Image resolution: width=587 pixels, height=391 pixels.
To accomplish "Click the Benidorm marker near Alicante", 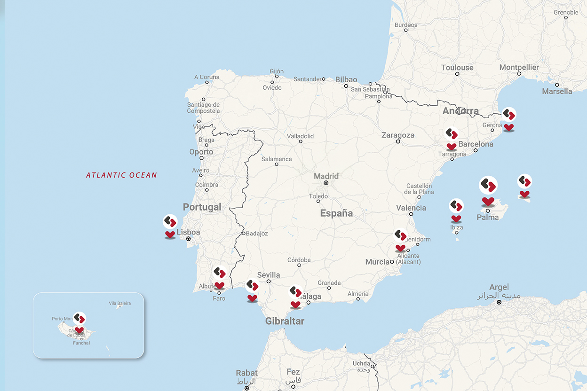I will 400,235.
